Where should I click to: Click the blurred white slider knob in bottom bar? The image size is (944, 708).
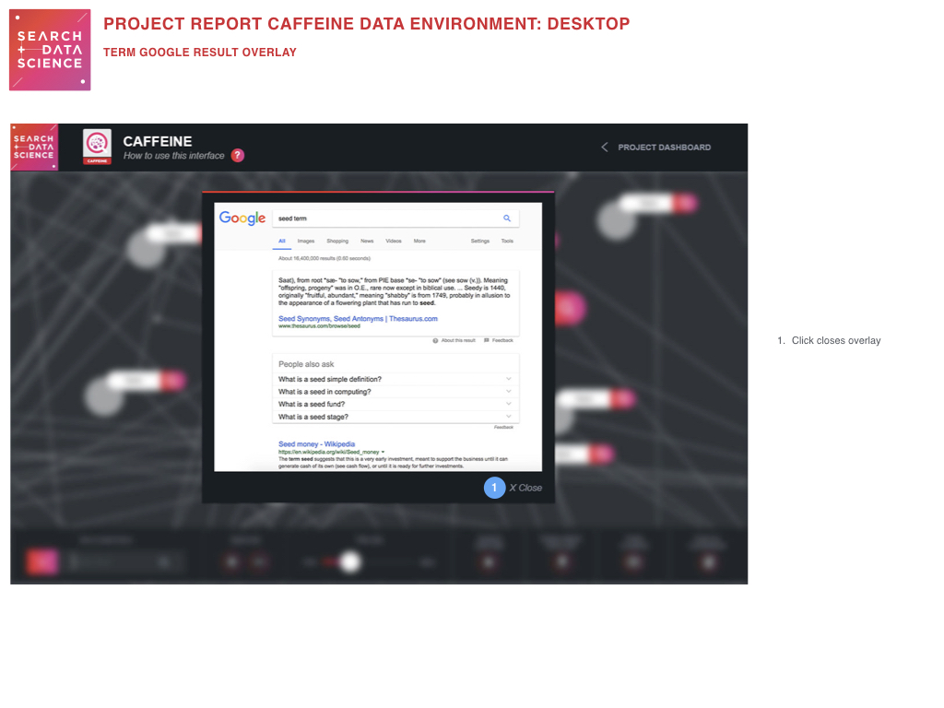pos(350,561)
